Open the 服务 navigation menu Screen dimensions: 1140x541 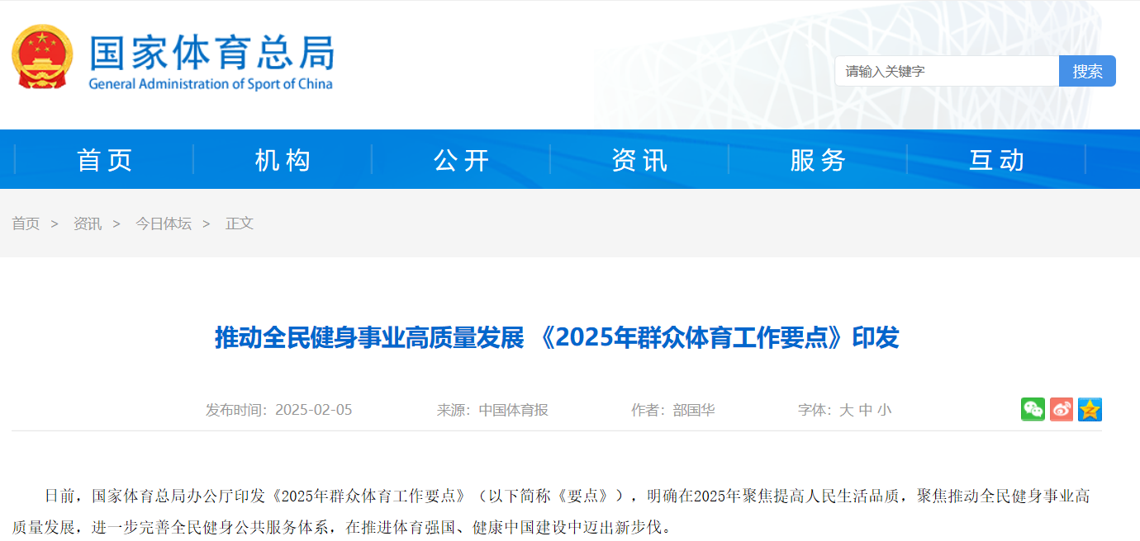819,160
